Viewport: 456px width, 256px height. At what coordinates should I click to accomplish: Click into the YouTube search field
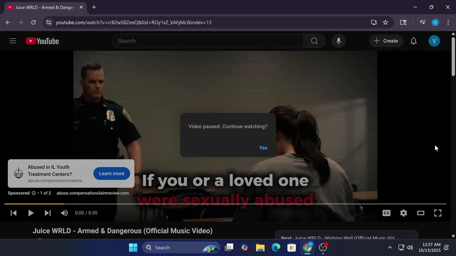click(208, 41)
